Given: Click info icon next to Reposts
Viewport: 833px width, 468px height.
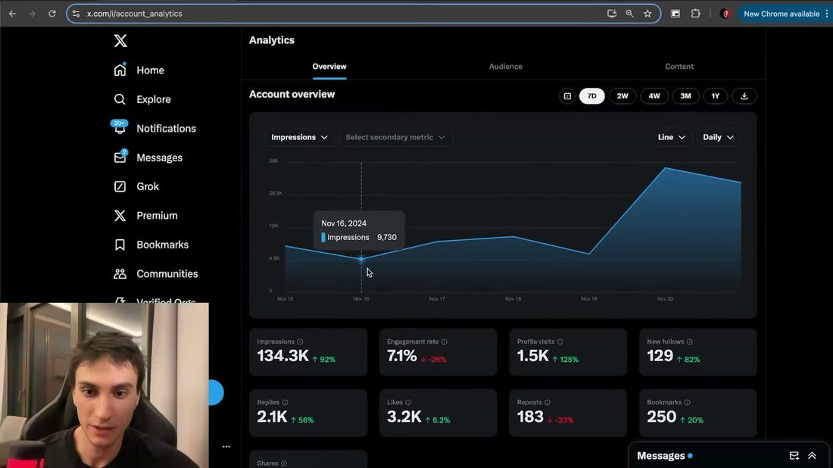Looking at the screenshot, I should 548,402.
